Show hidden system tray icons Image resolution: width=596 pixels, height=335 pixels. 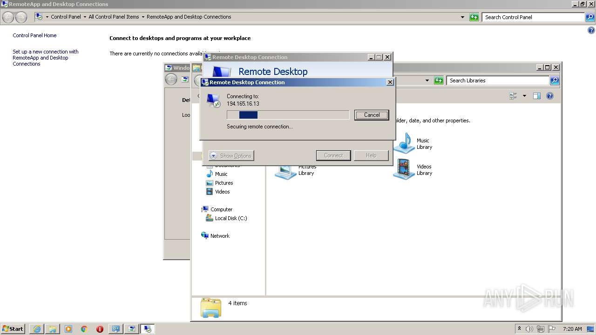pyautogui.click(x=519, y=328)
